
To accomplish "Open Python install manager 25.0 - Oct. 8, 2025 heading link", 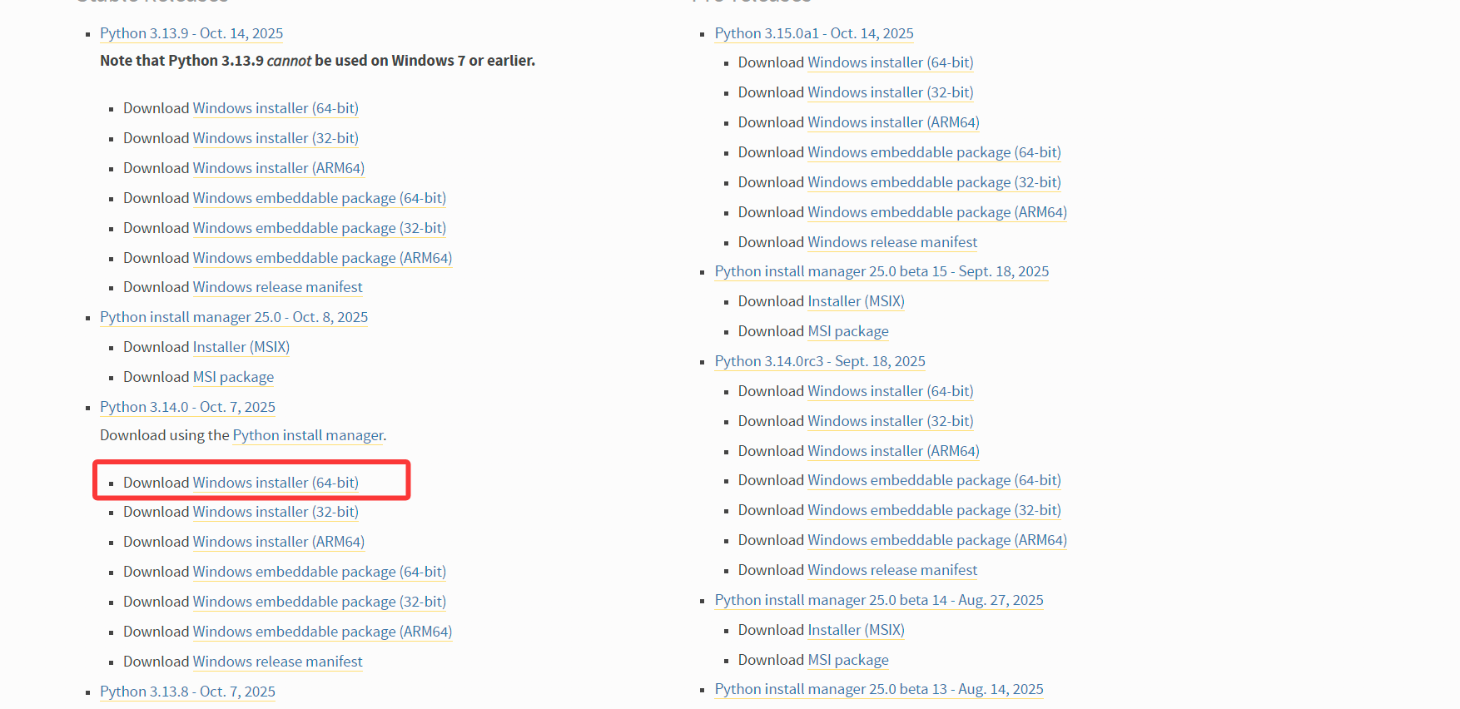I will pos(234,317).
